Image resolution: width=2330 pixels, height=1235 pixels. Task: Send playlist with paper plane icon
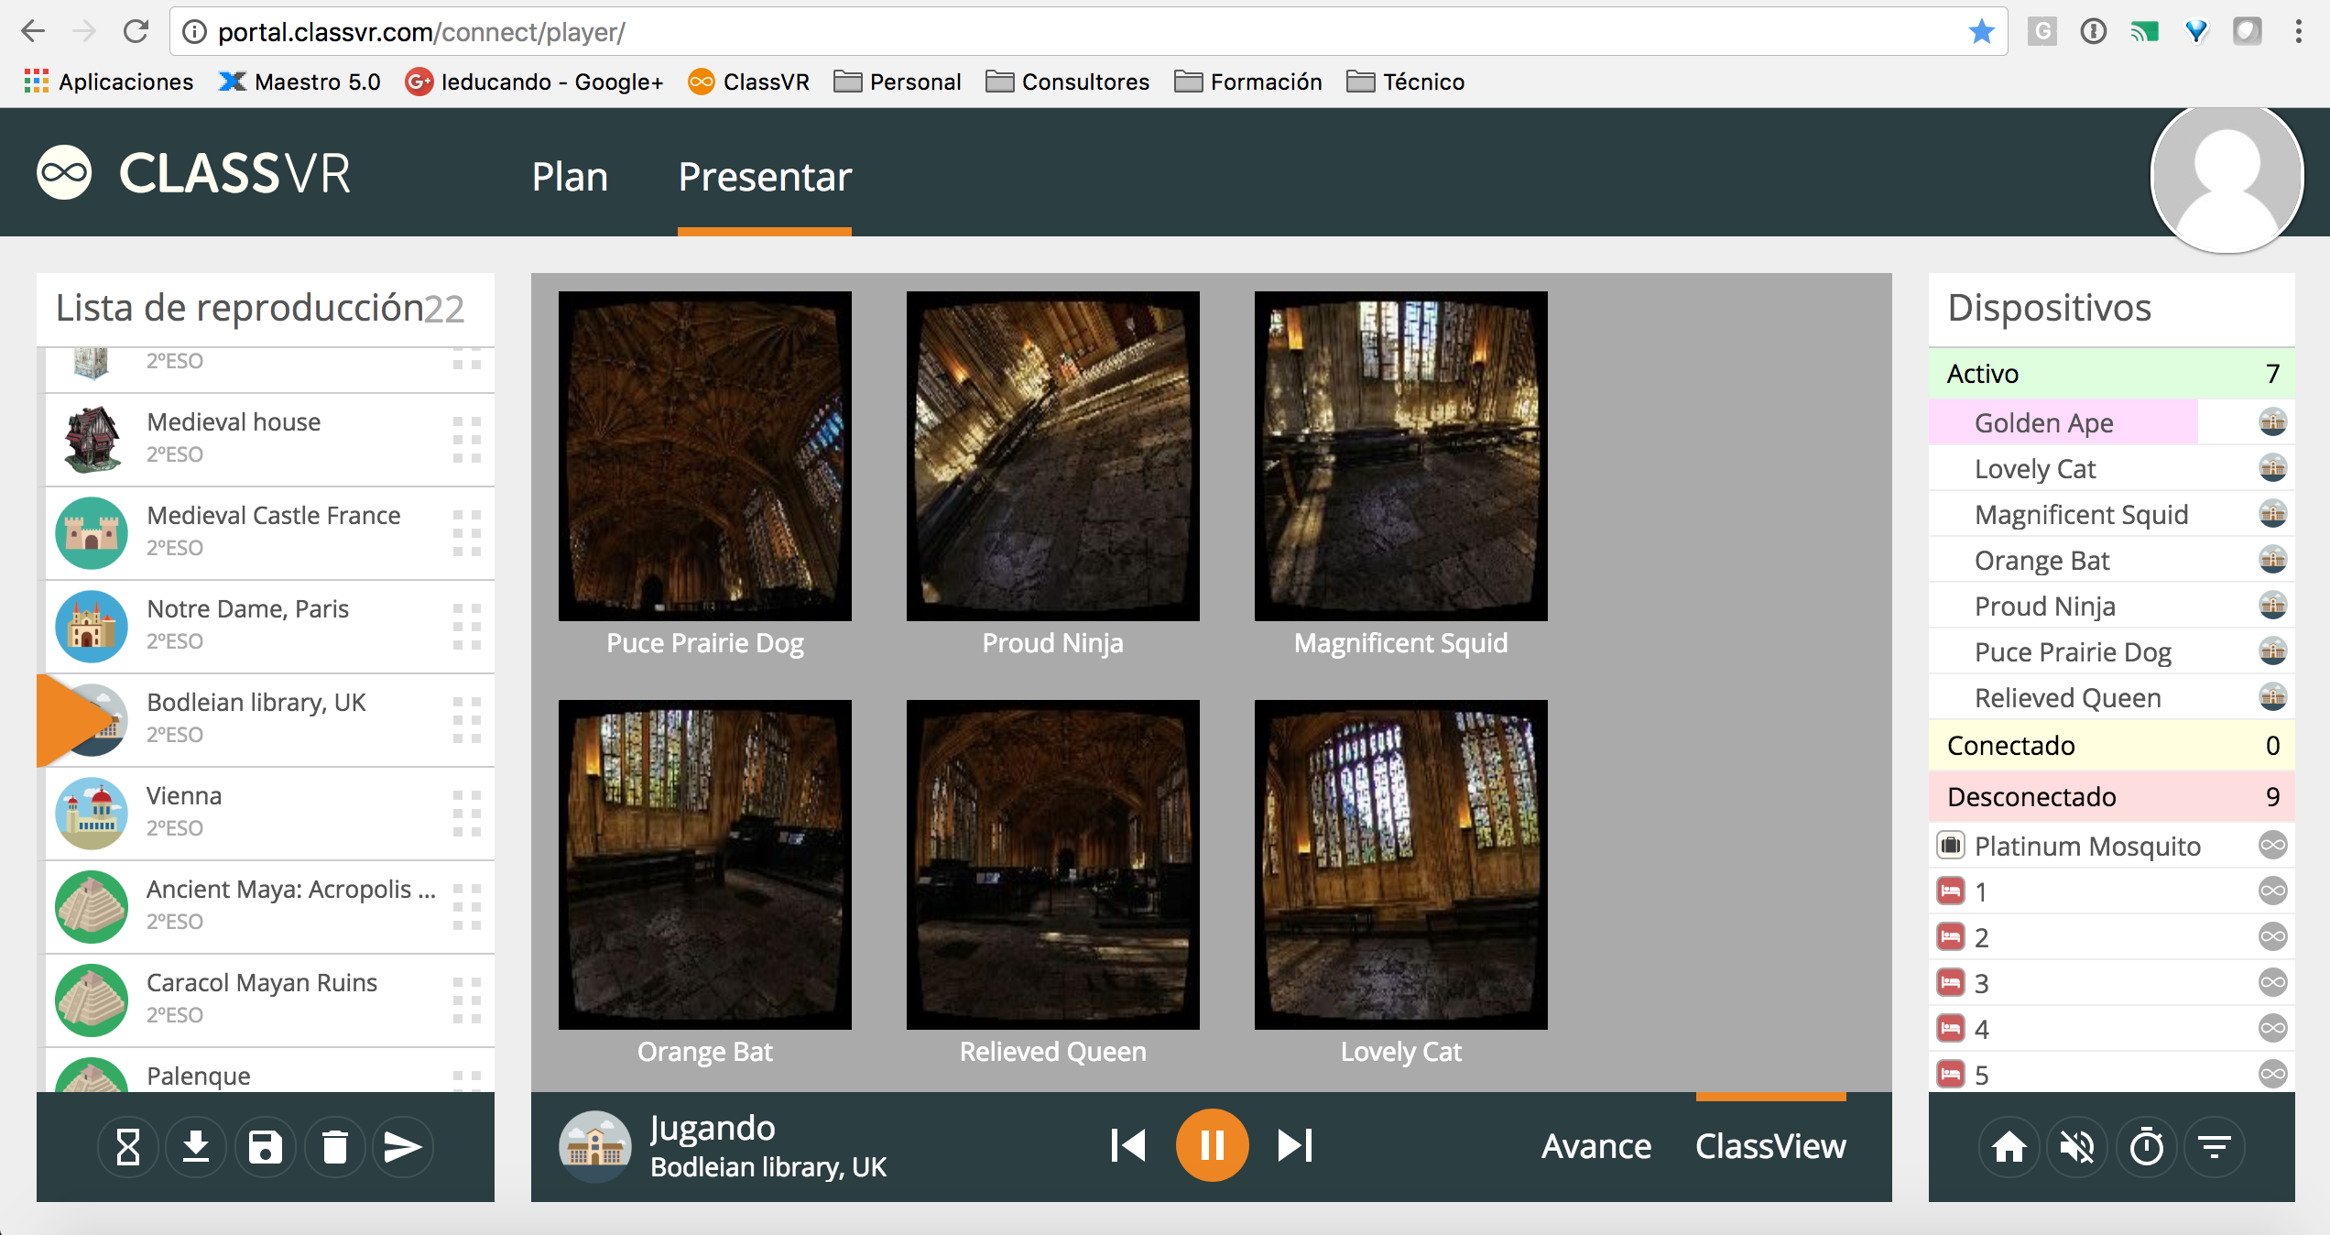403,1147
